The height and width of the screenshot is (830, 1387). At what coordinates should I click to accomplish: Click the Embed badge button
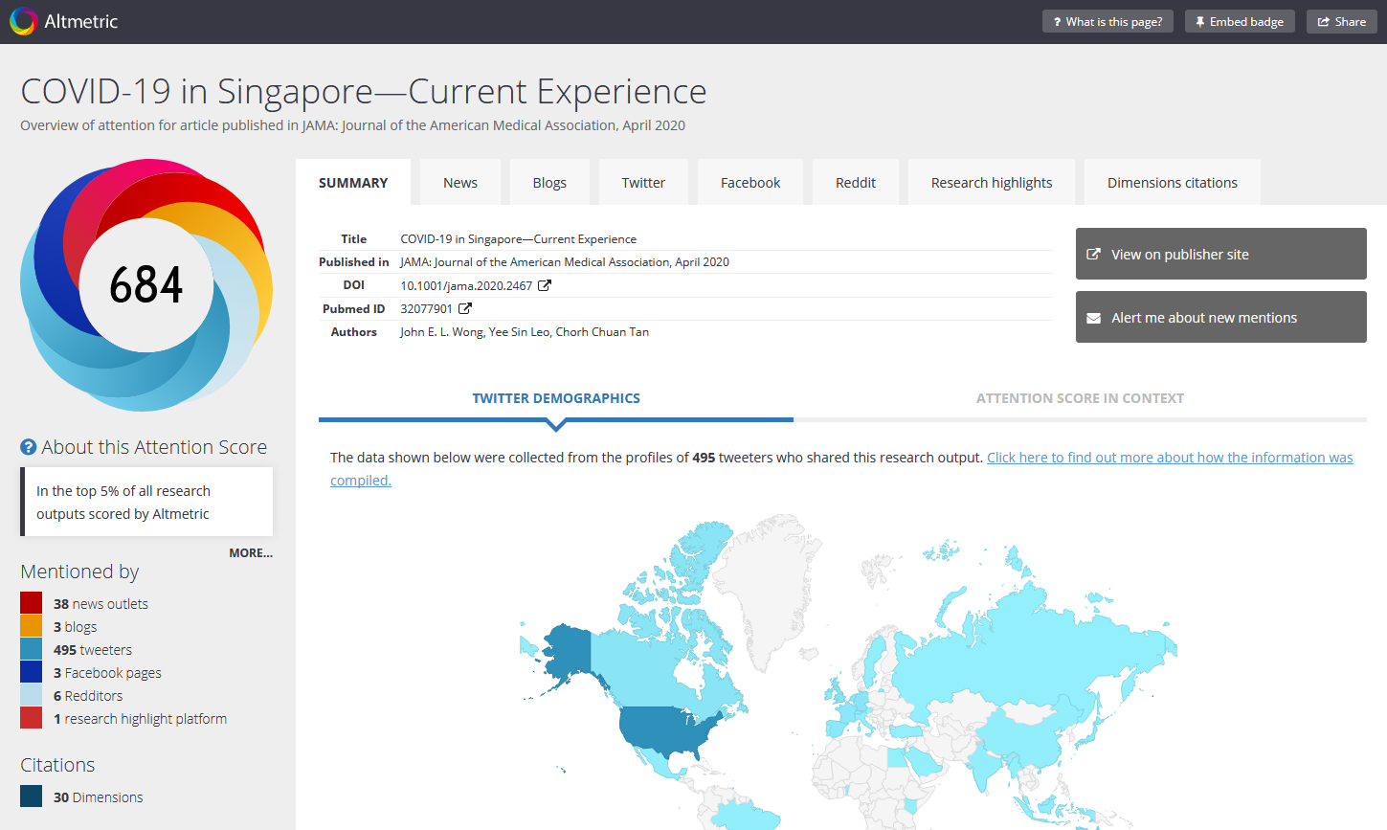click(x=1240, y=21)
